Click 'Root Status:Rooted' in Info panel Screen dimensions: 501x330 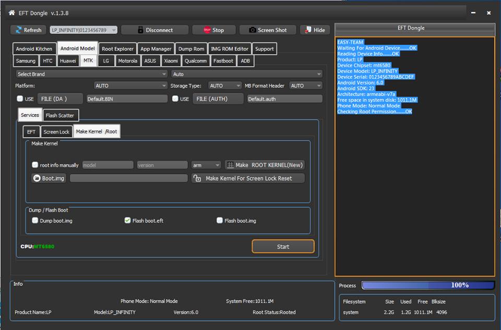(274, 312)
